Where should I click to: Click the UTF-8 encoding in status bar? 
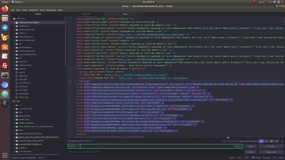pos(239,158)
